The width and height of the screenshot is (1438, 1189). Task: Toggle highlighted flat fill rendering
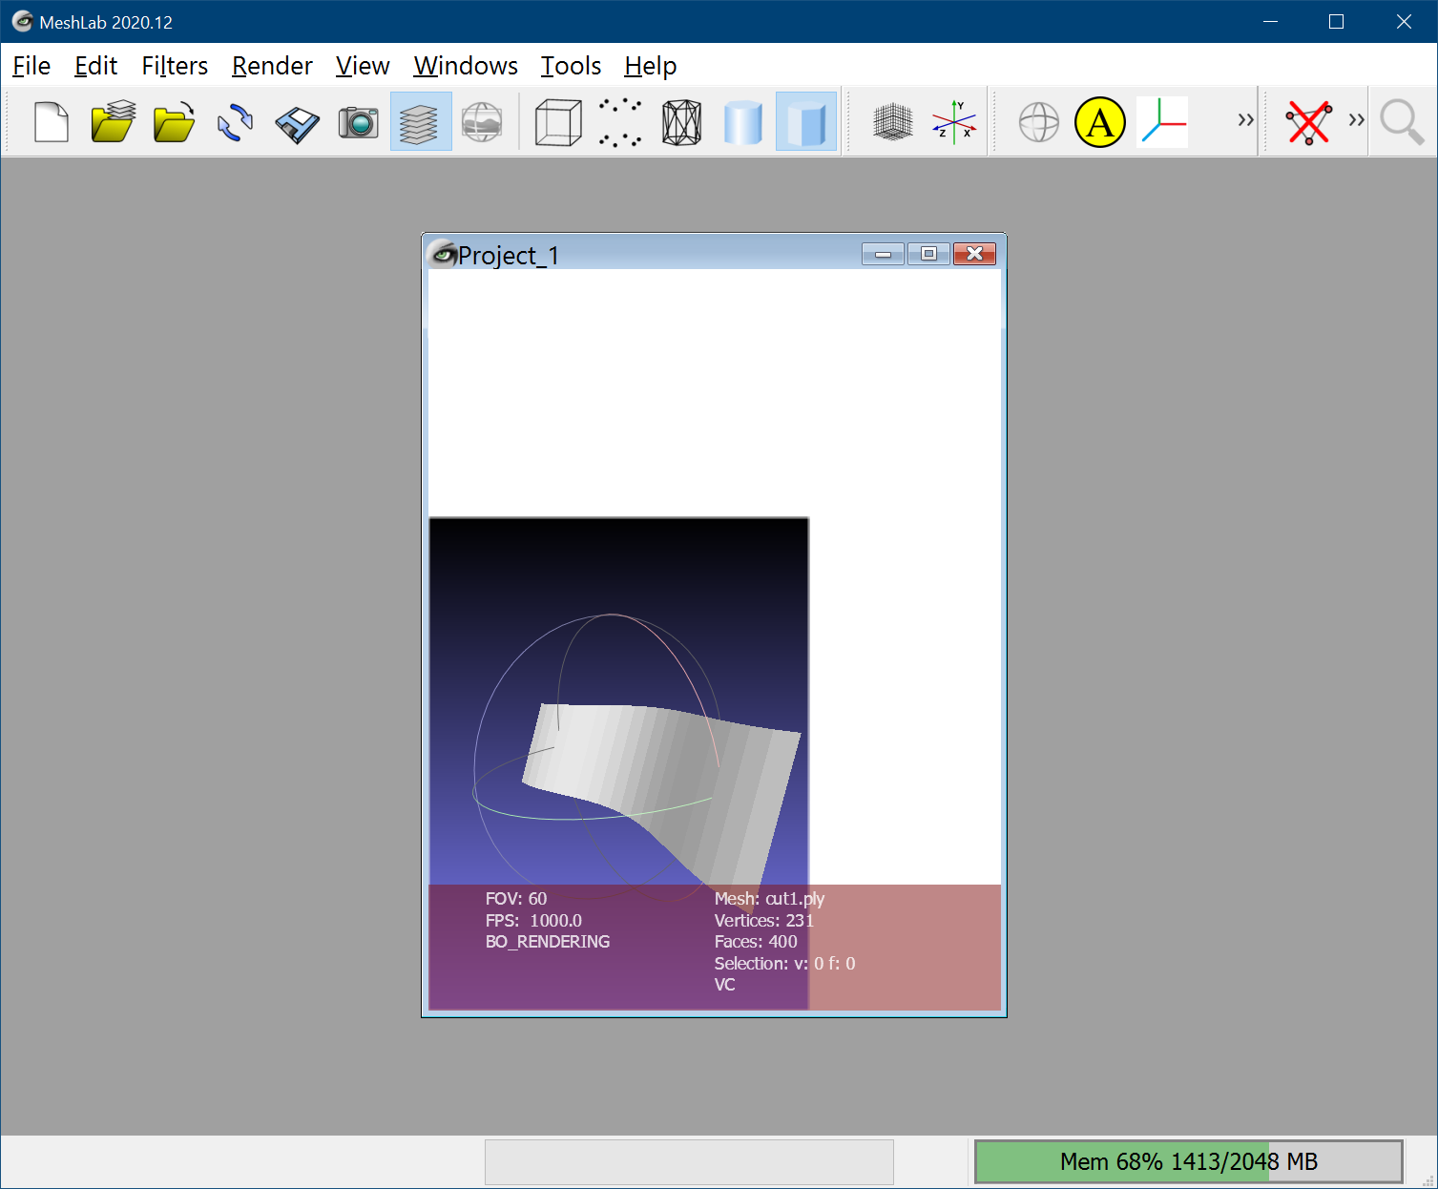tap(805, 122)
